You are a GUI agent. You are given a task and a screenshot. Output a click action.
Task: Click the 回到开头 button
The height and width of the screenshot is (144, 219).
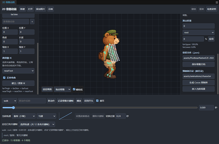[89, 101]
